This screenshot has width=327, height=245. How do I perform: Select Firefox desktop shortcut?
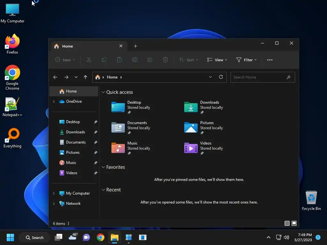pos(12,44)
